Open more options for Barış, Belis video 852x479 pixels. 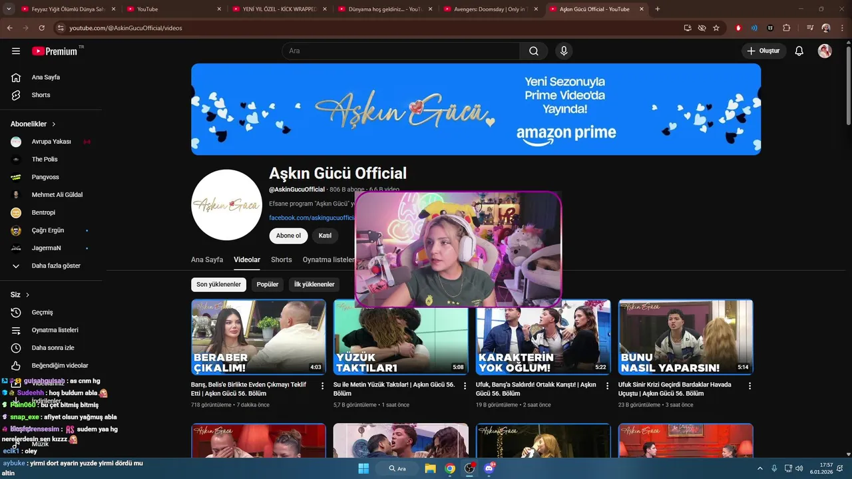tap(323, 386)
